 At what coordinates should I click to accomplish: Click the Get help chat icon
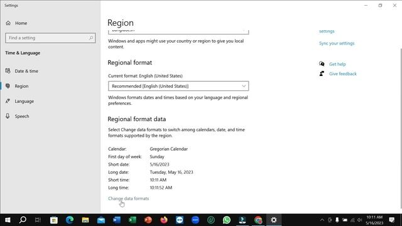(322, 64)
